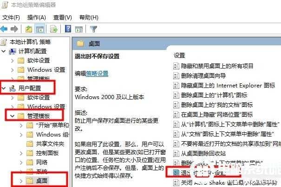
Task: Select 管理模板 folder under 用户配置
Action: (x=39, y=116)
